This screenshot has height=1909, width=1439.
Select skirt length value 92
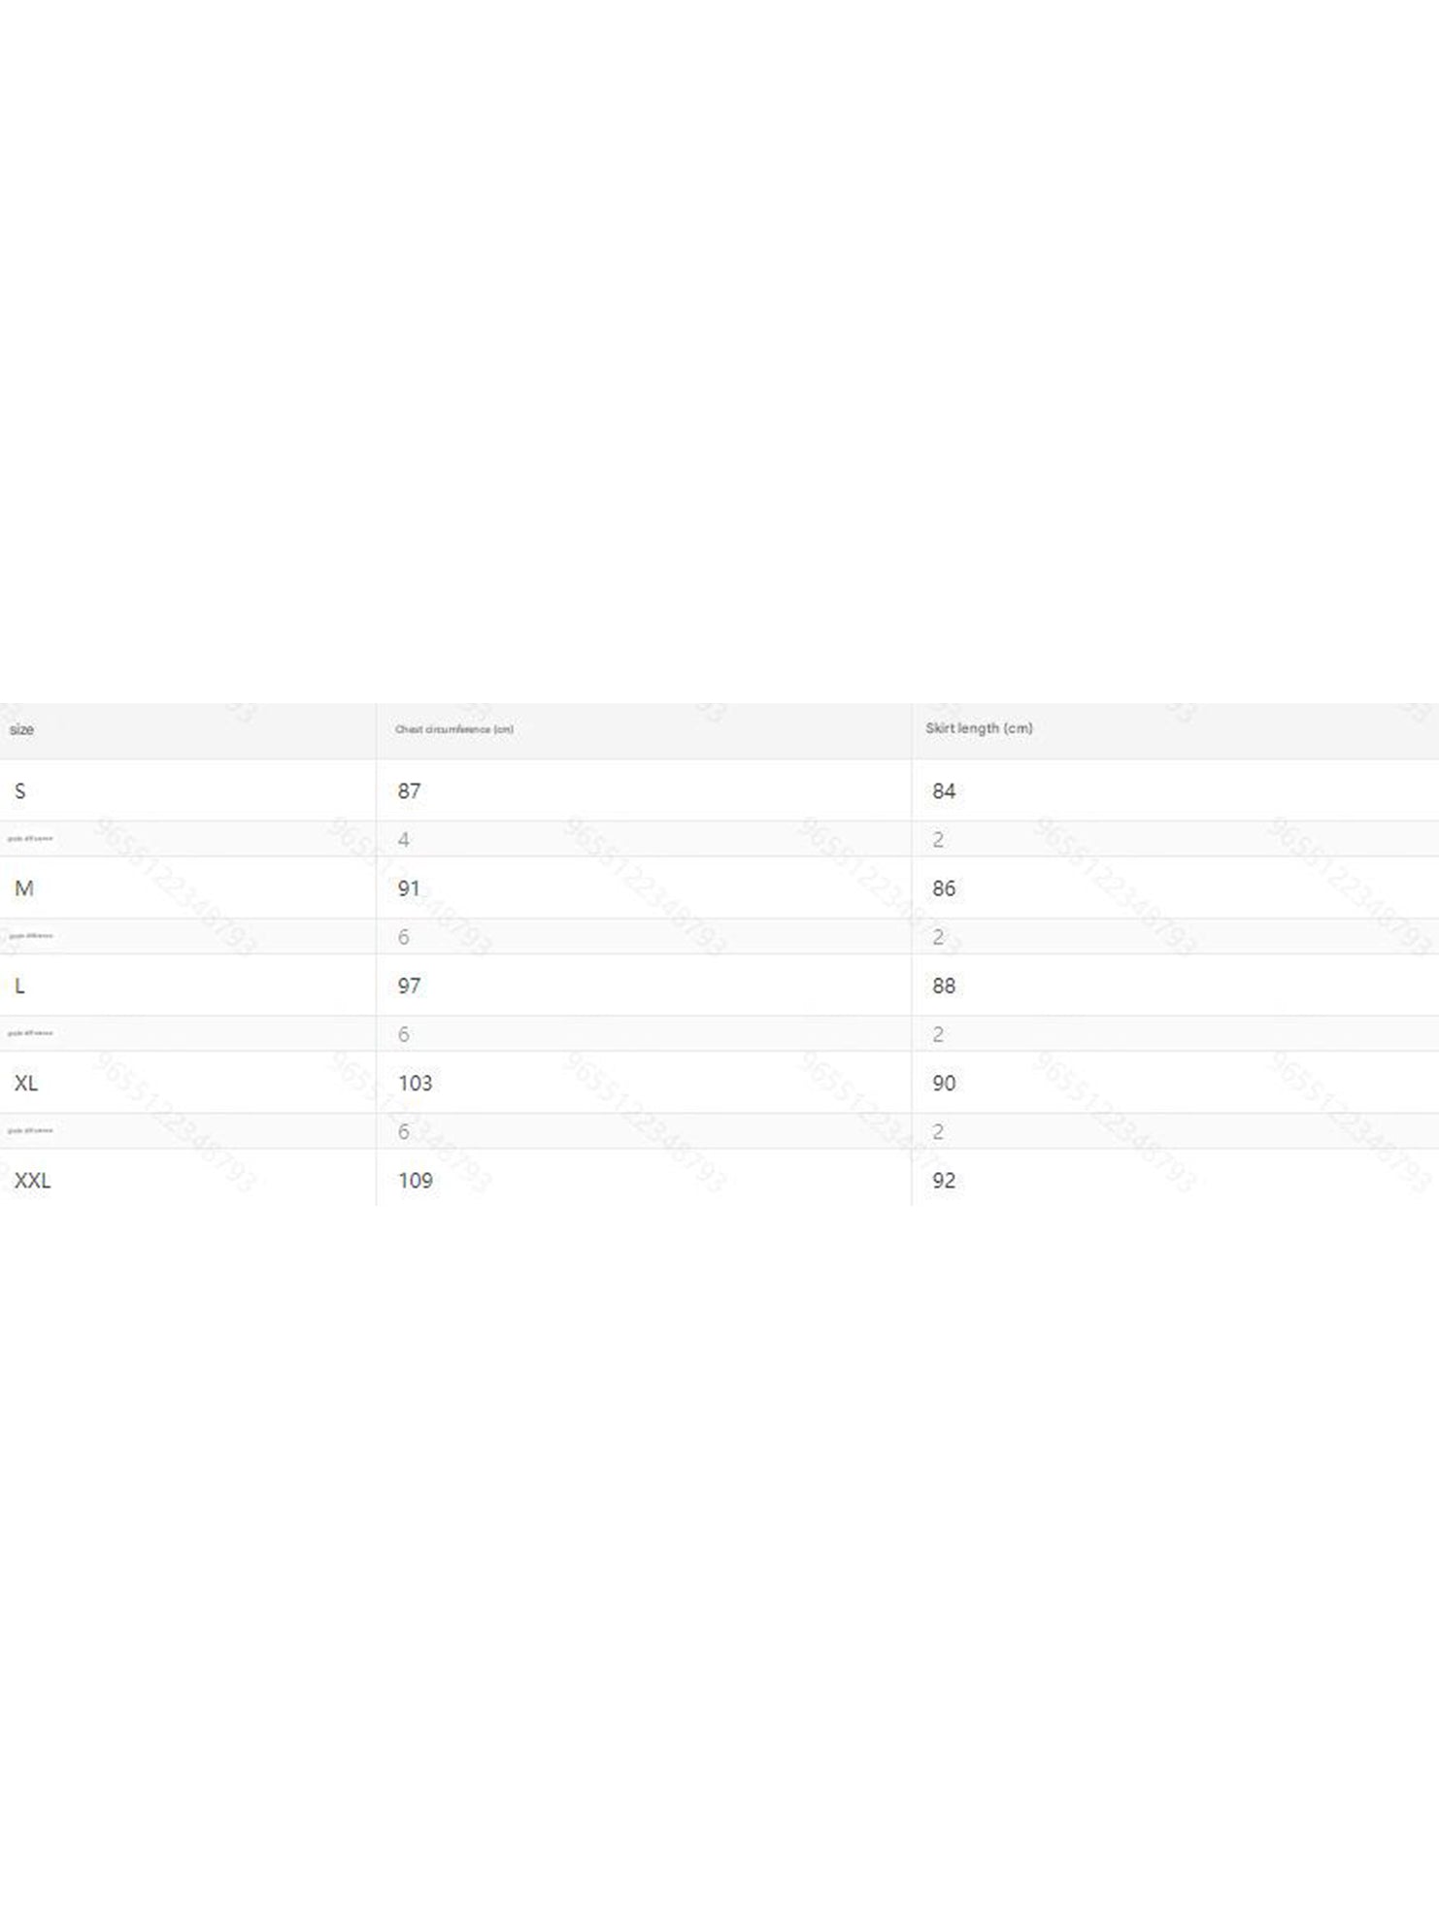tap(943, 1180)
